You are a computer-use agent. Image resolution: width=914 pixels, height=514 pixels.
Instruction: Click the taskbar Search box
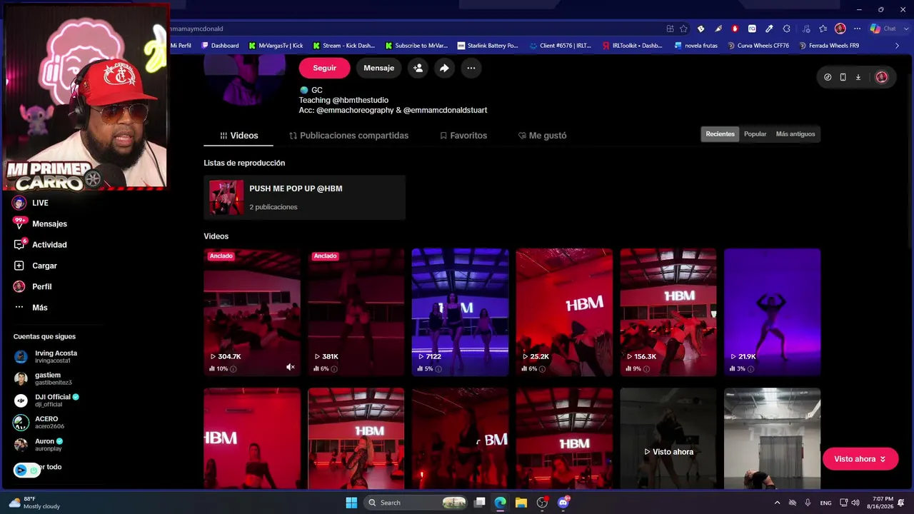pos(416,503)
